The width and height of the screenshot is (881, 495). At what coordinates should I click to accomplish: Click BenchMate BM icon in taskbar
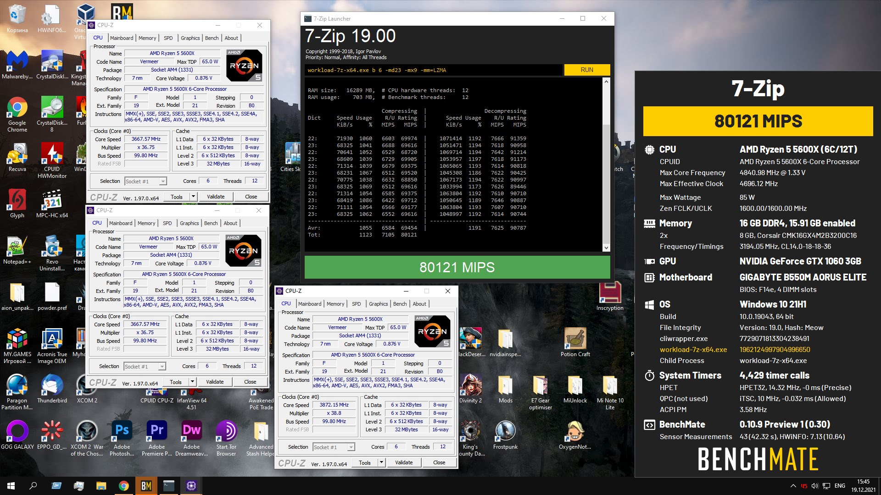tap(146, 486)
